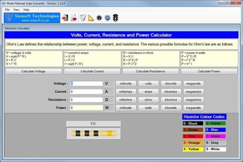Click Calculate Power button

(209, 71)
